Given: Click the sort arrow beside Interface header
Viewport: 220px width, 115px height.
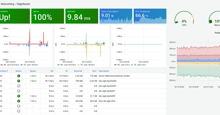Looking at the screenshot, I should click(7, 71).
